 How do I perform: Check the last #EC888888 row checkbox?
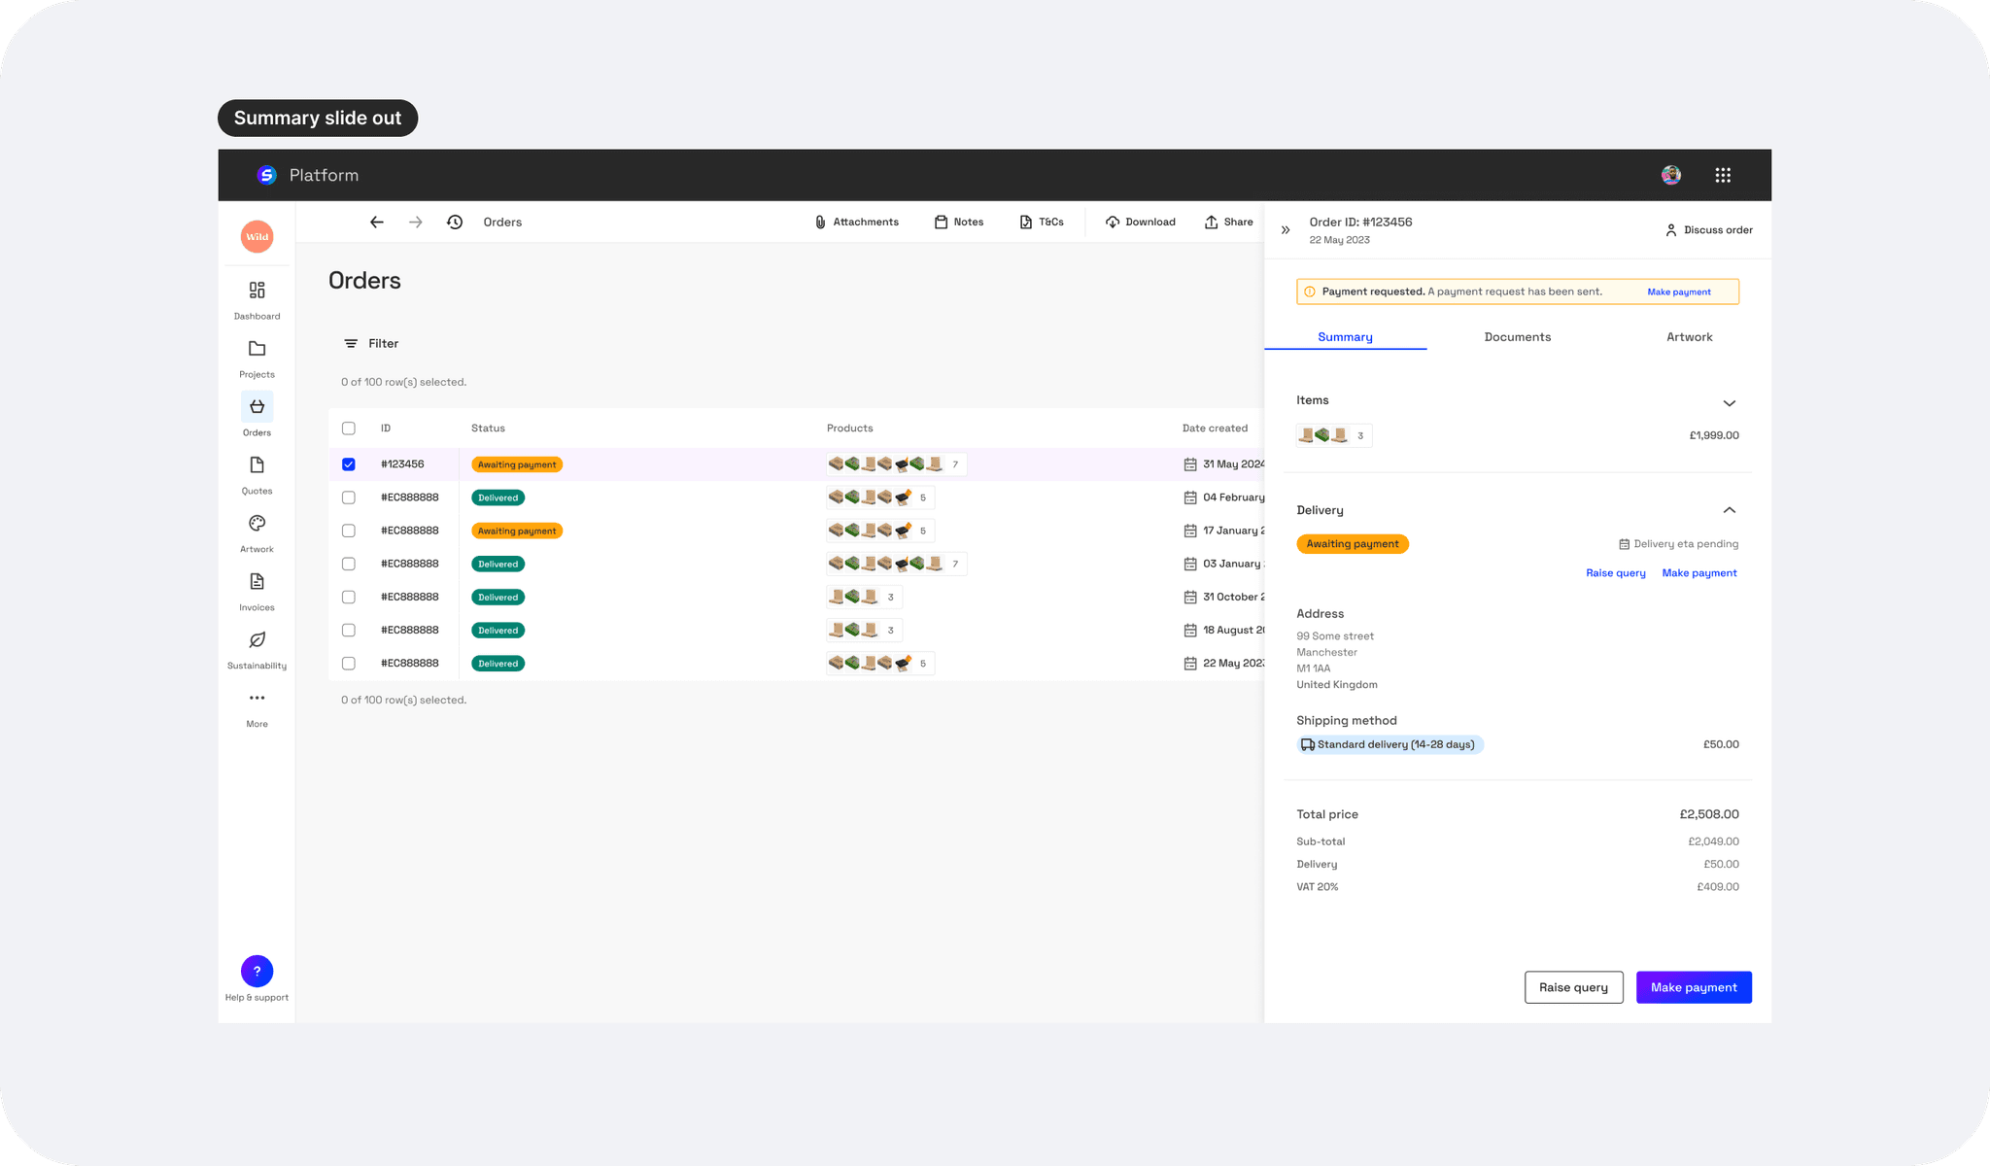tap(349, 664)
